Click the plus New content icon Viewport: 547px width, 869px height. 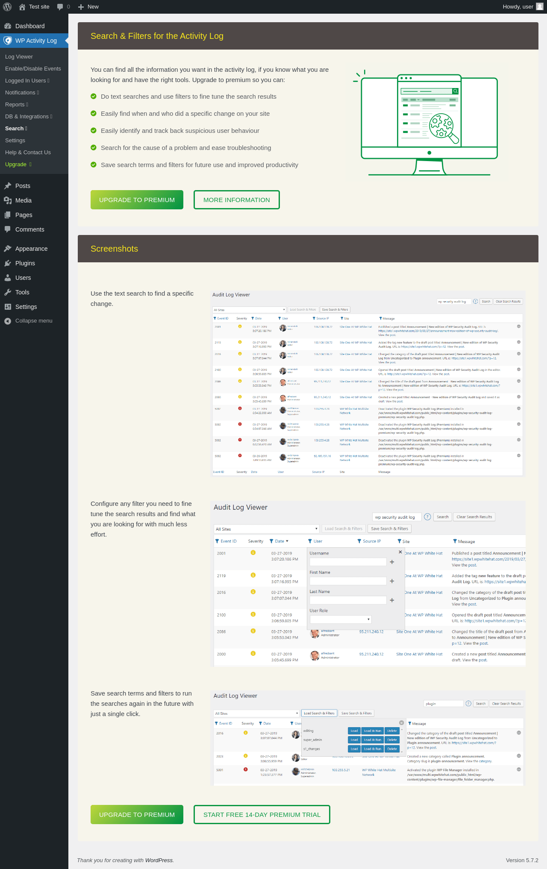tap(81, 7)
